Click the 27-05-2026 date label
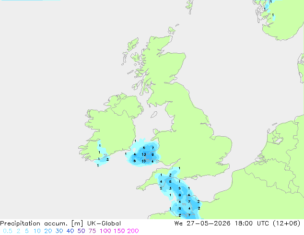304x235 pixels. (x=209, y=223)
